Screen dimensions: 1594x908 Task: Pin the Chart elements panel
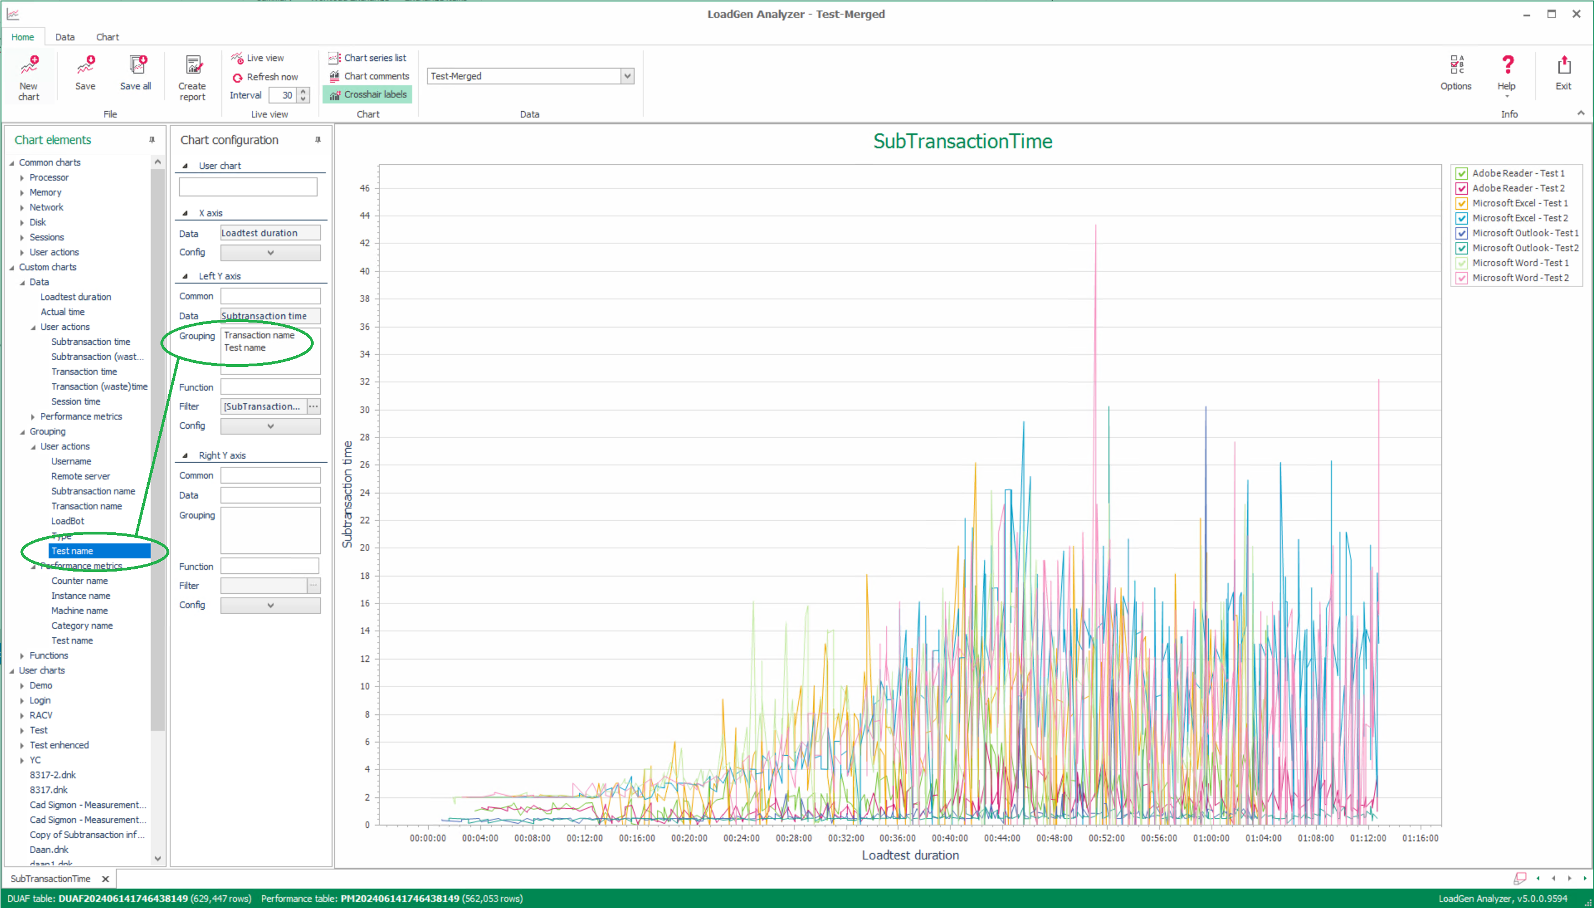(x=152, y=141)
